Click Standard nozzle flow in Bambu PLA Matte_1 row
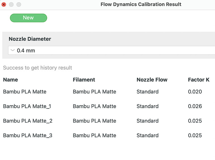 (148, 106)
